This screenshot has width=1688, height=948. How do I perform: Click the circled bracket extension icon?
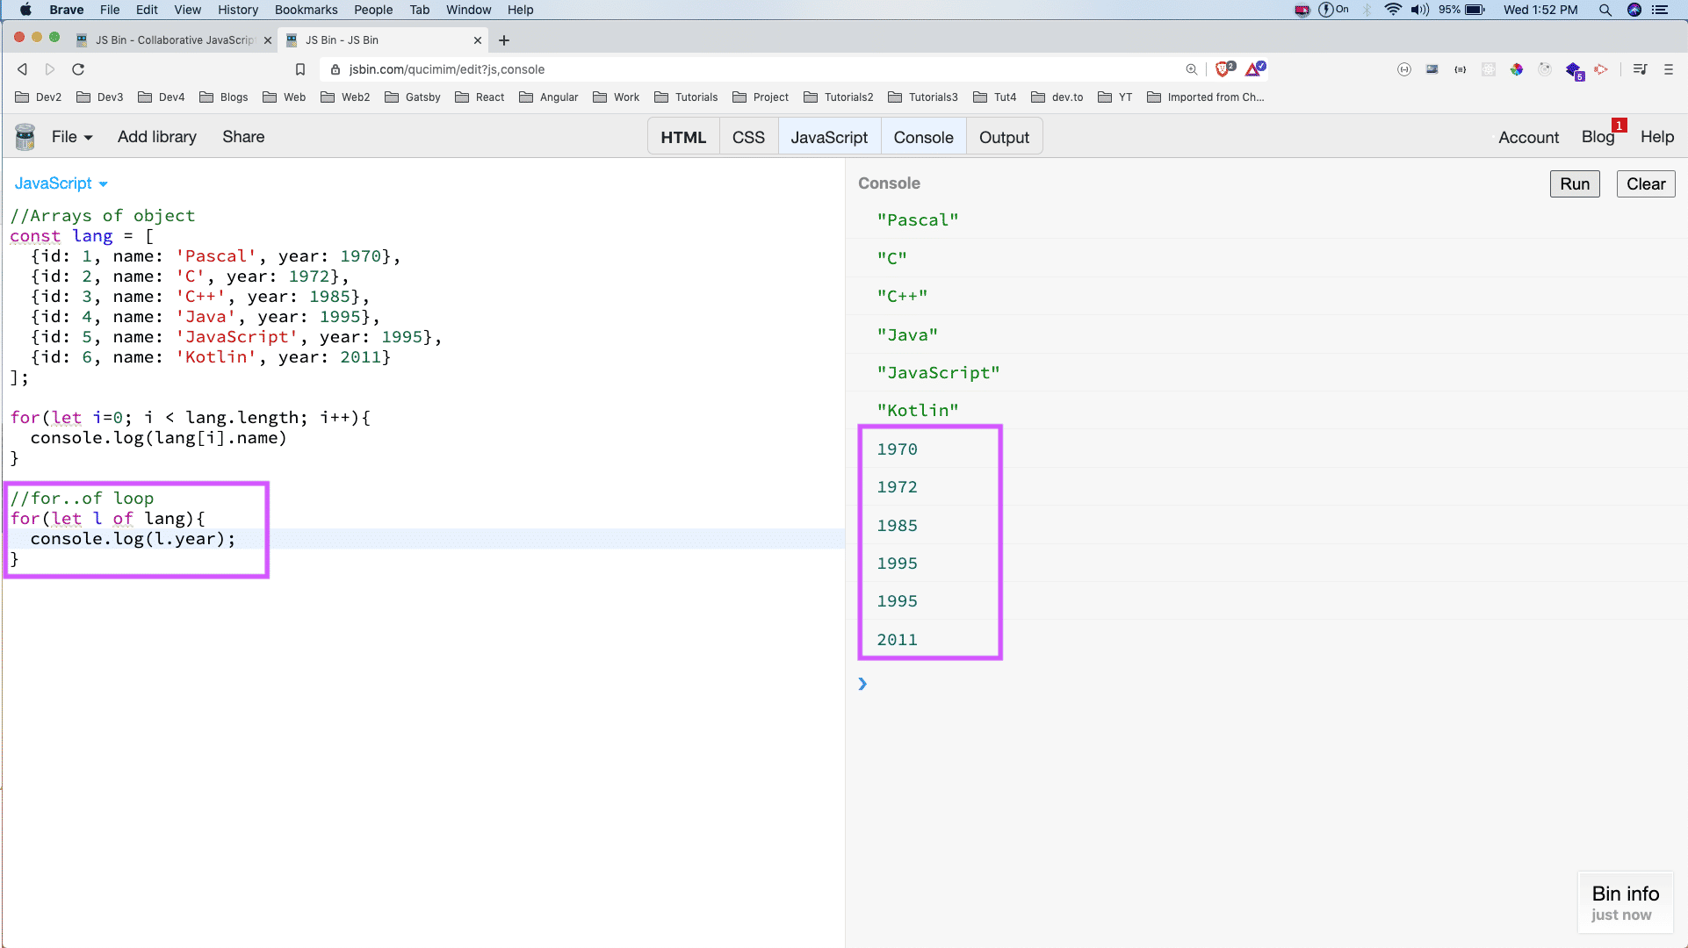click(x=1404, y=69)
